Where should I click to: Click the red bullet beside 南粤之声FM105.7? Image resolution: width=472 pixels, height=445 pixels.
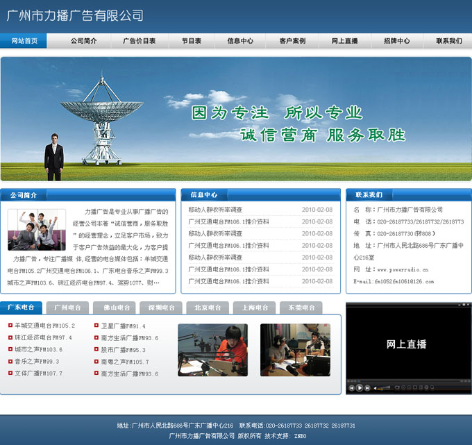(x=96, y=361)
